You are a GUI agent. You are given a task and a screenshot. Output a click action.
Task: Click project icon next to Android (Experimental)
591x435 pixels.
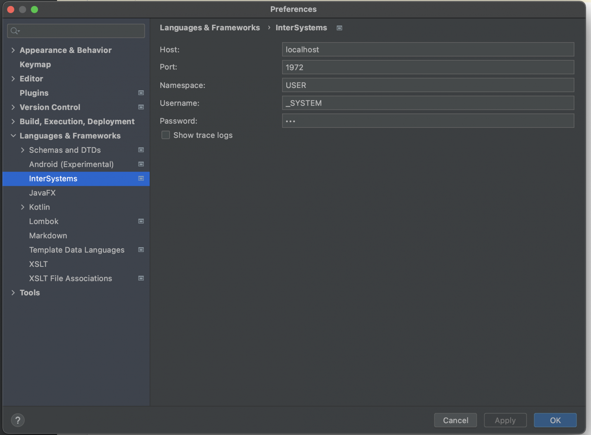point(141,164)
